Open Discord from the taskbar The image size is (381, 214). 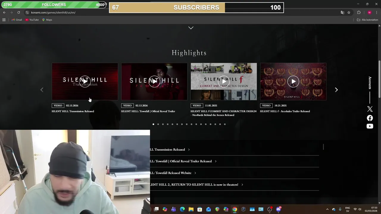pyautogui.click(x=279, y=209)
